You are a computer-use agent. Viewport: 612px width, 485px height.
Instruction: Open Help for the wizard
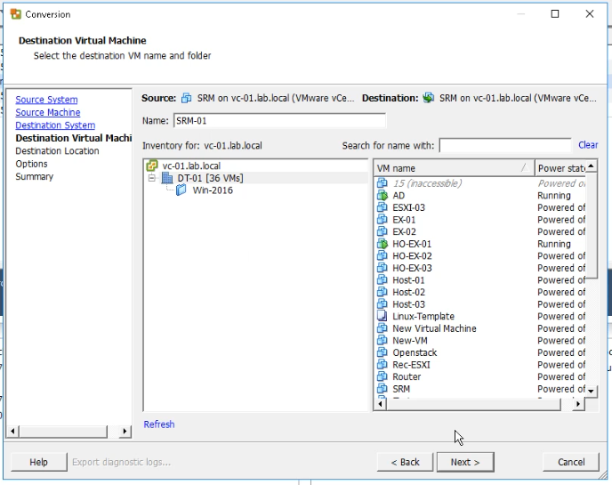click(x=38, y=463)
